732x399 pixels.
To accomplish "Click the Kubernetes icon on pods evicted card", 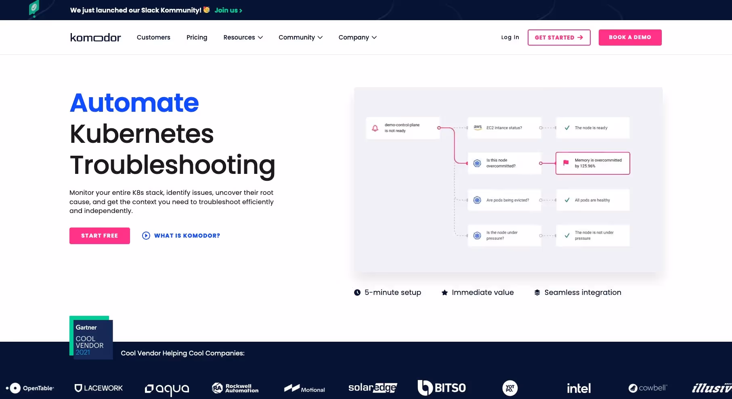I will click(477, 200).
